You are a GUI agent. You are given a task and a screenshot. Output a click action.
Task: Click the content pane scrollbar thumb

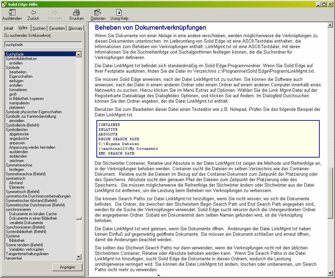point(330,193)
